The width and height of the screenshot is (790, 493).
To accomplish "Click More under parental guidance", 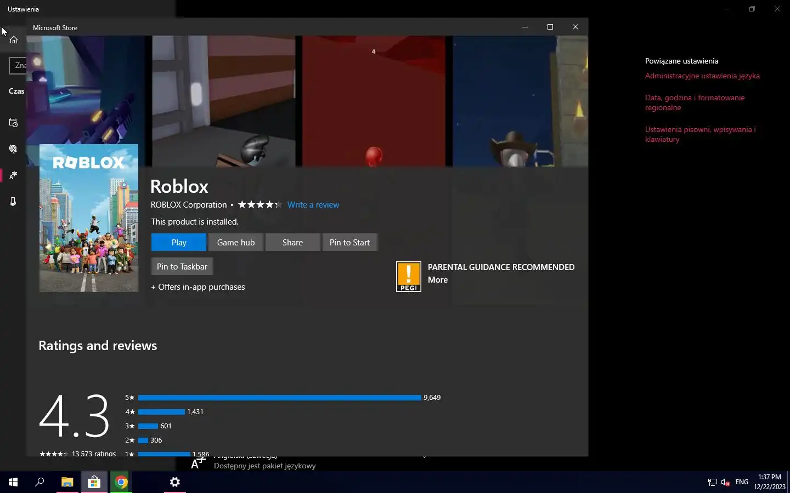I will coord(438,280).
